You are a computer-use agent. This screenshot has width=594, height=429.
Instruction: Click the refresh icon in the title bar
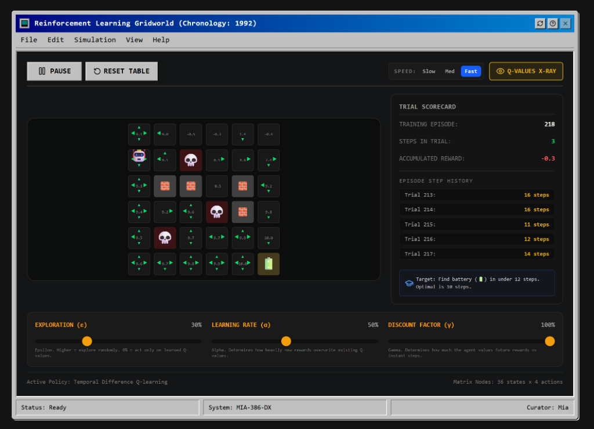tap(540, 23)
